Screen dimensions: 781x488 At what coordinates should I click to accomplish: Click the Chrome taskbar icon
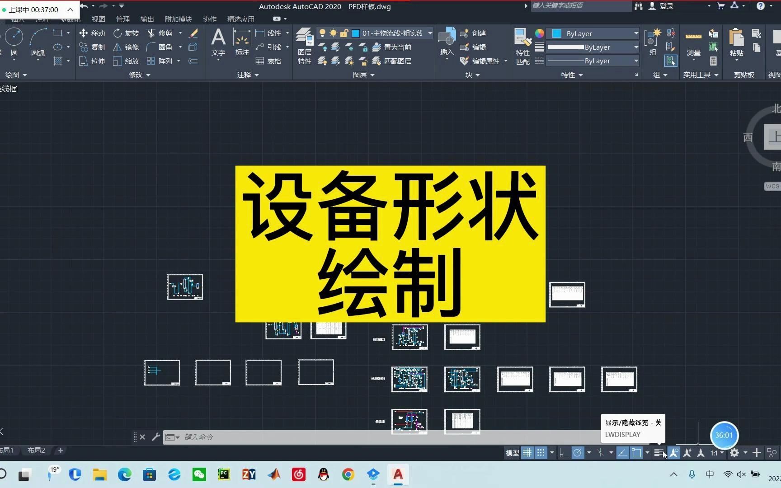348,474
